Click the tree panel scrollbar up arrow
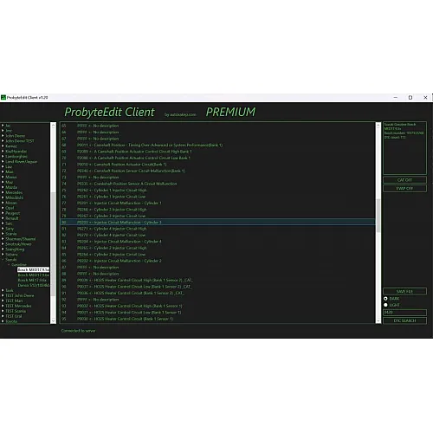 pyautogui.click(x=53, y=126)
